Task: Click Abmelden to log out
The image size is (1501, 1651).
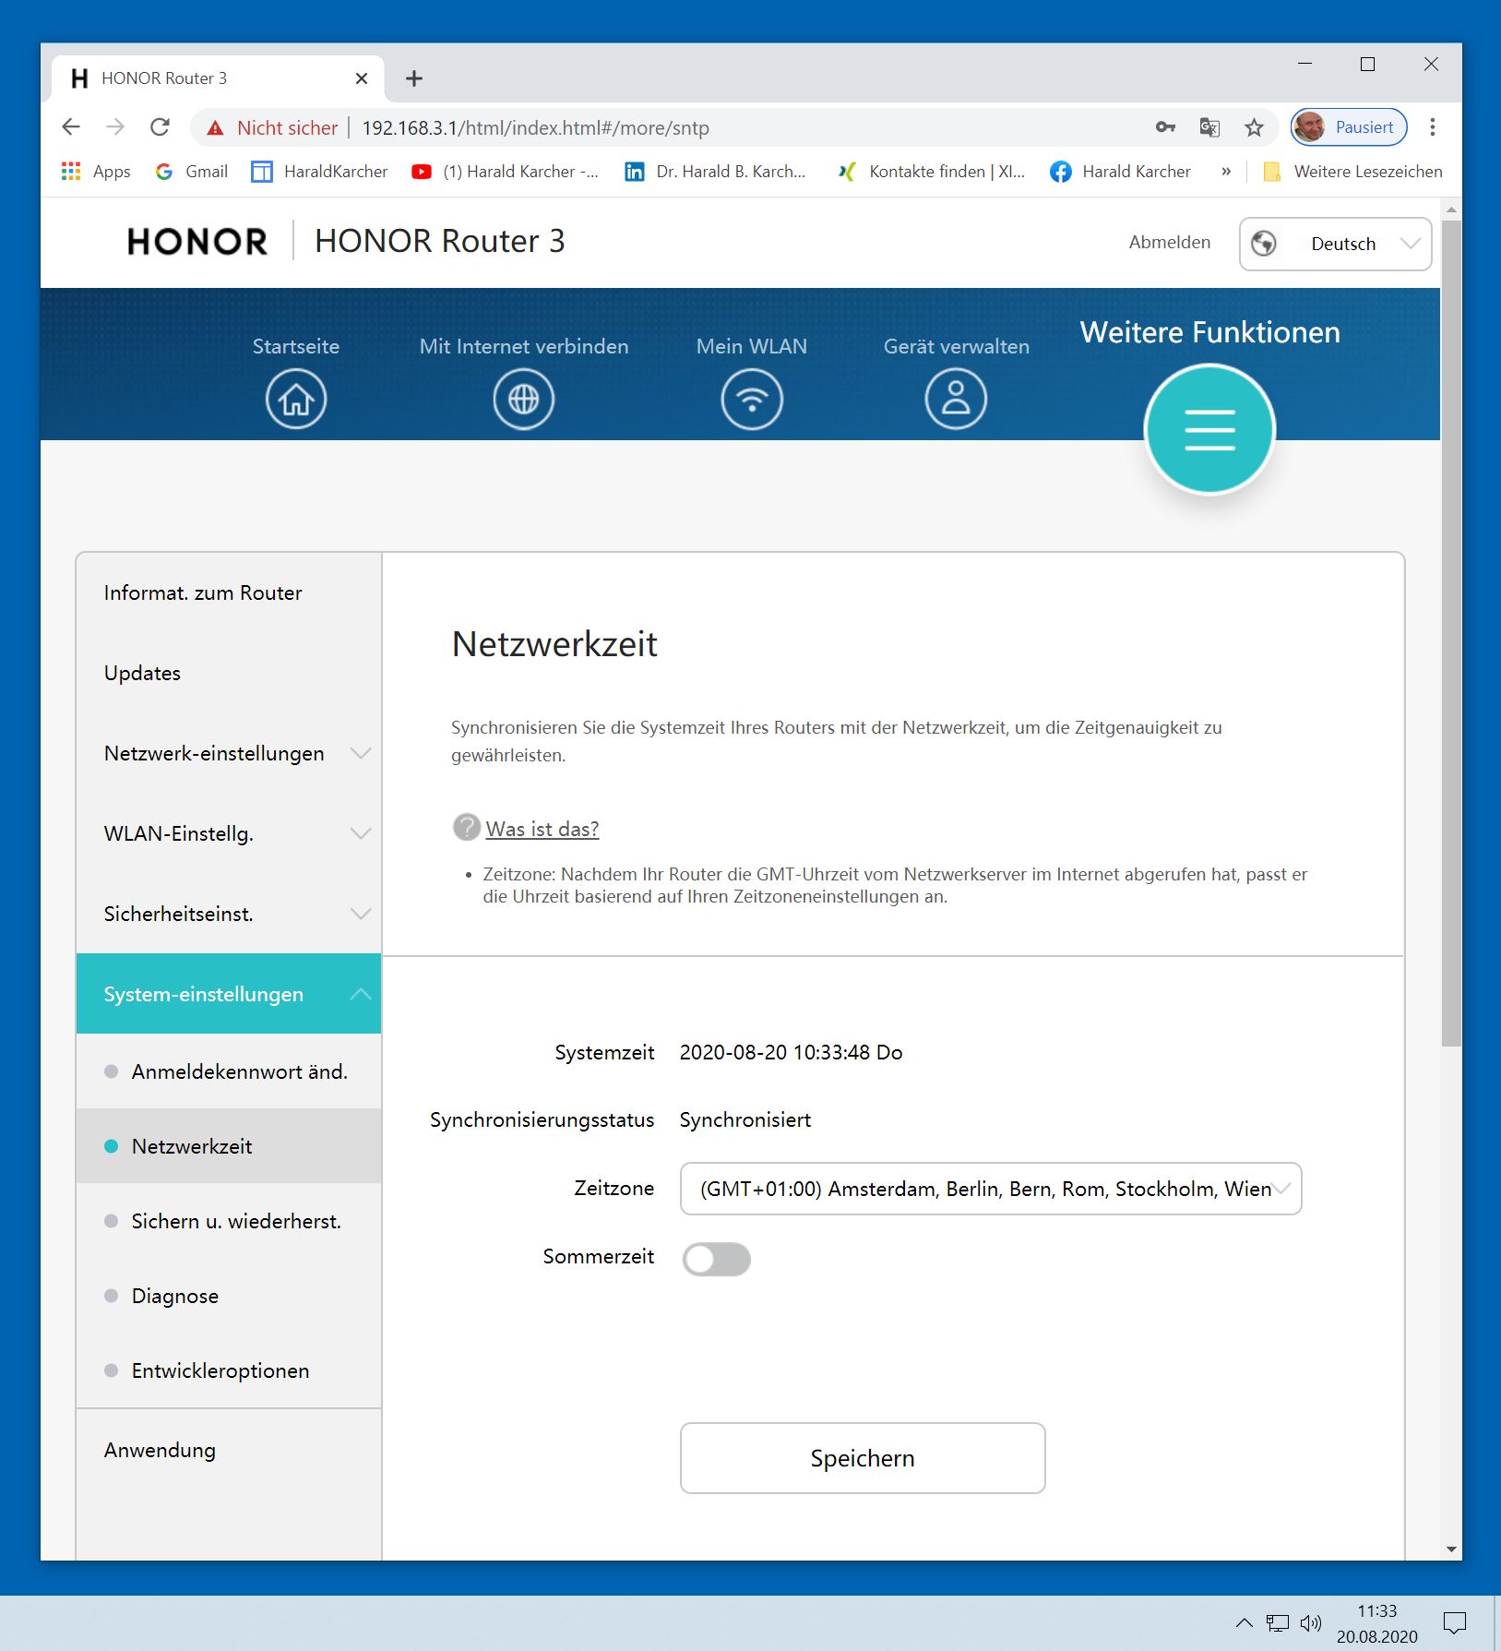Action: 1170,242
